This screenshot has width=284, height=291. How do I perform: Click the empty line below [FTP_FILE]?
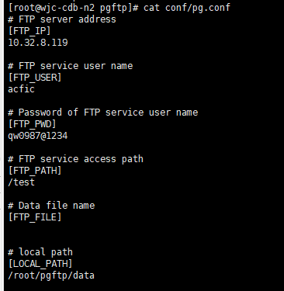click(x=142, y=229)
